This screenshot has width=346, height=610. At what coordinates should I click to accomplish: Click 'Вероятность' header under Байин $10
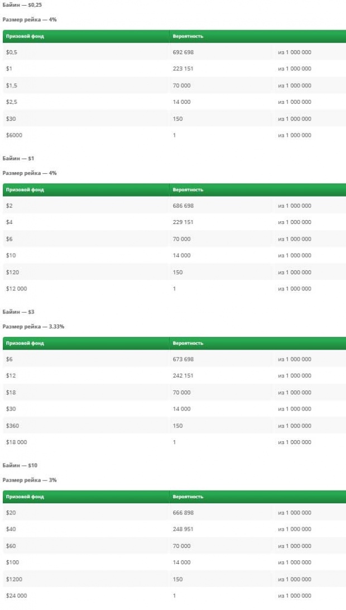[x=188, y=497]
